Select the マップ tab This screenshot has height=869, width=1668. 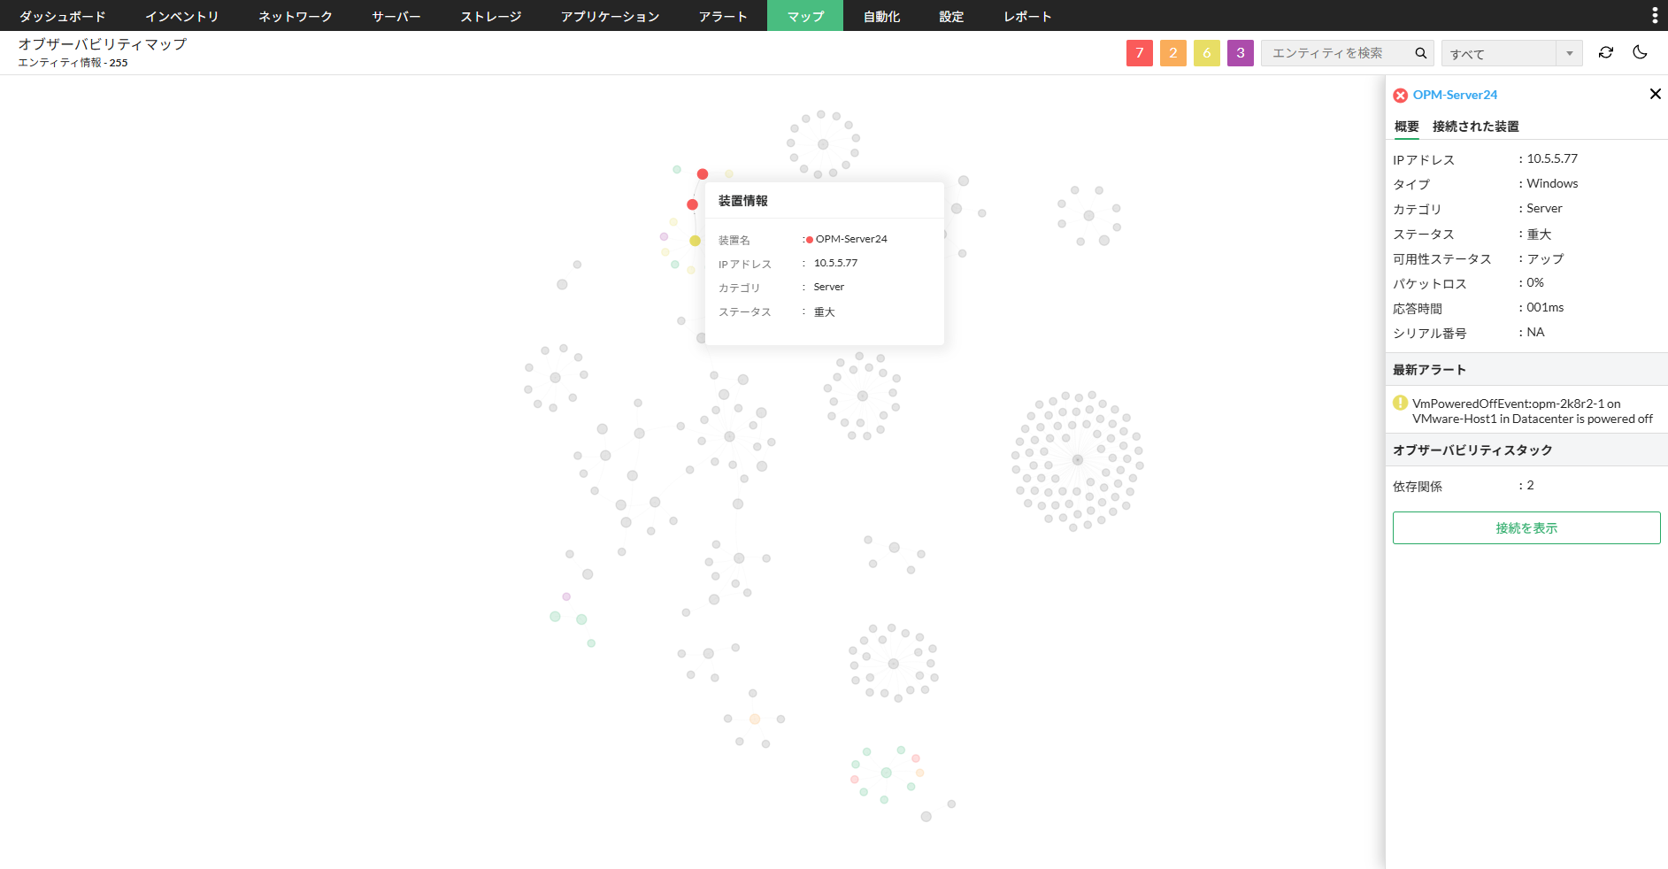tap(805, 16)
